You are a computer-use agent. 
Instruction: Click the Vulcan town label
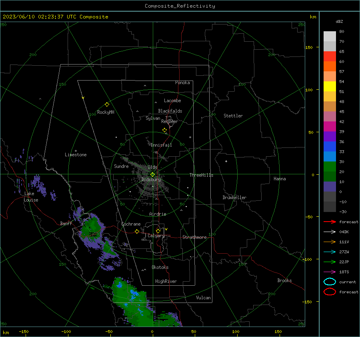click(x=204, y=298)
